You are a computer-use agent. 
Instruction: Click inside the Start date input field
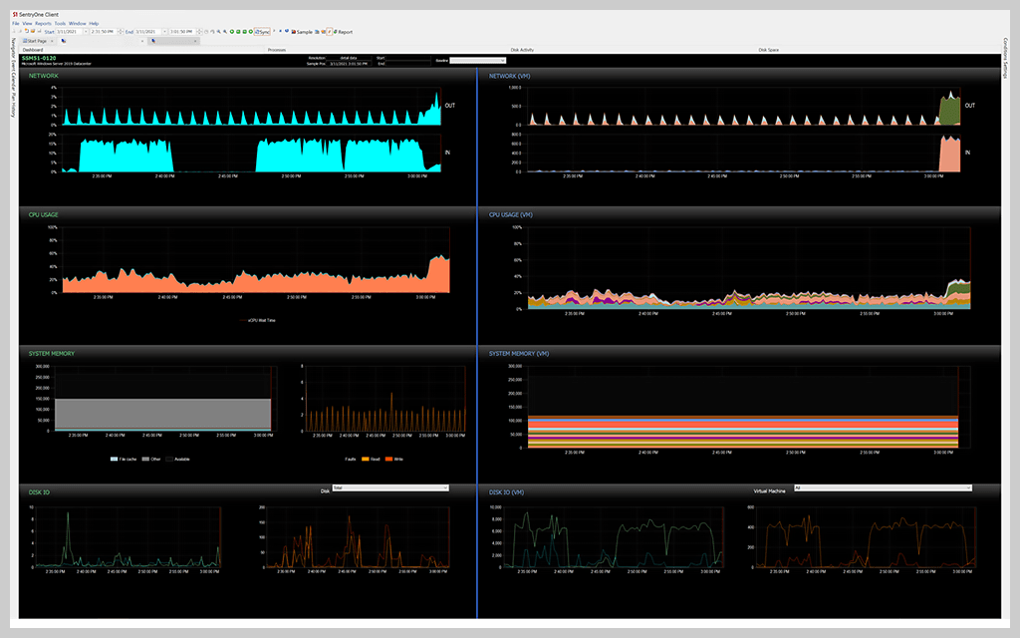coord(70,31)
